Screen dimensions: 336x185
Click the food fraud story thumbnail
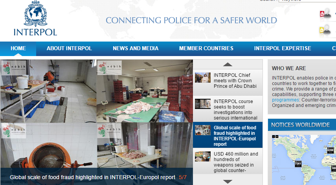(203, 130)
